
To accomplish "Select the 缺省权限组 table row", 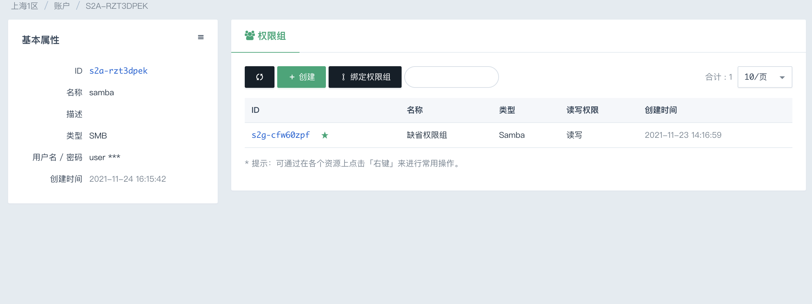I will click(427, 135).
